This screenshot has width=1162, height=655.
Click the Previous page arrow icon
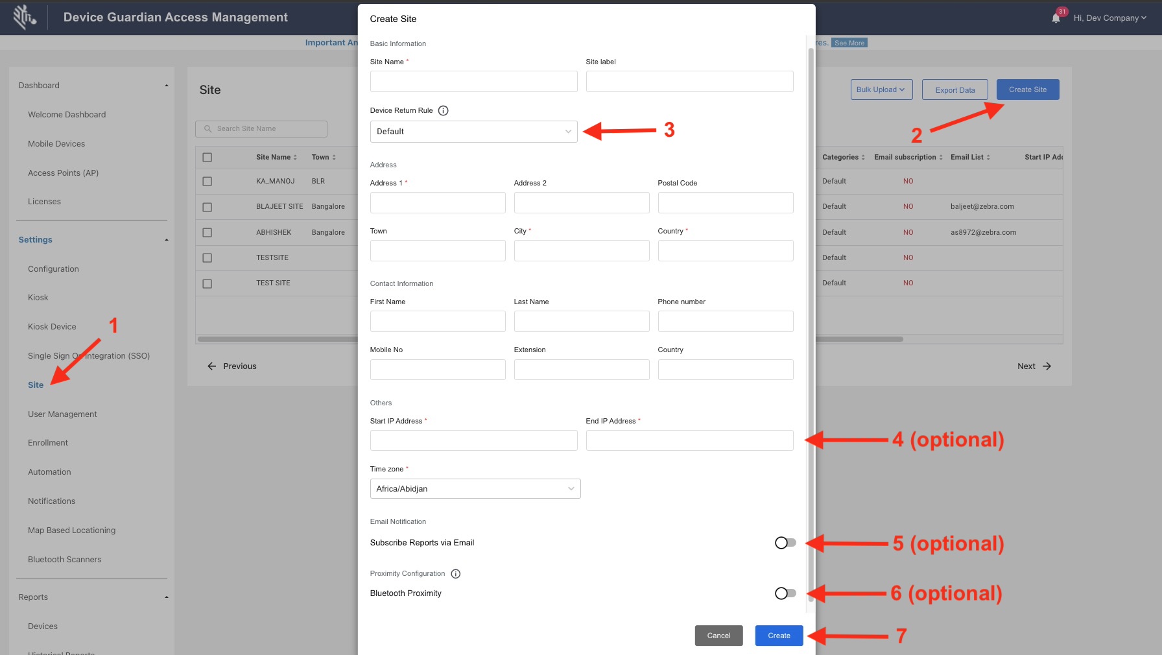point(211,366)
